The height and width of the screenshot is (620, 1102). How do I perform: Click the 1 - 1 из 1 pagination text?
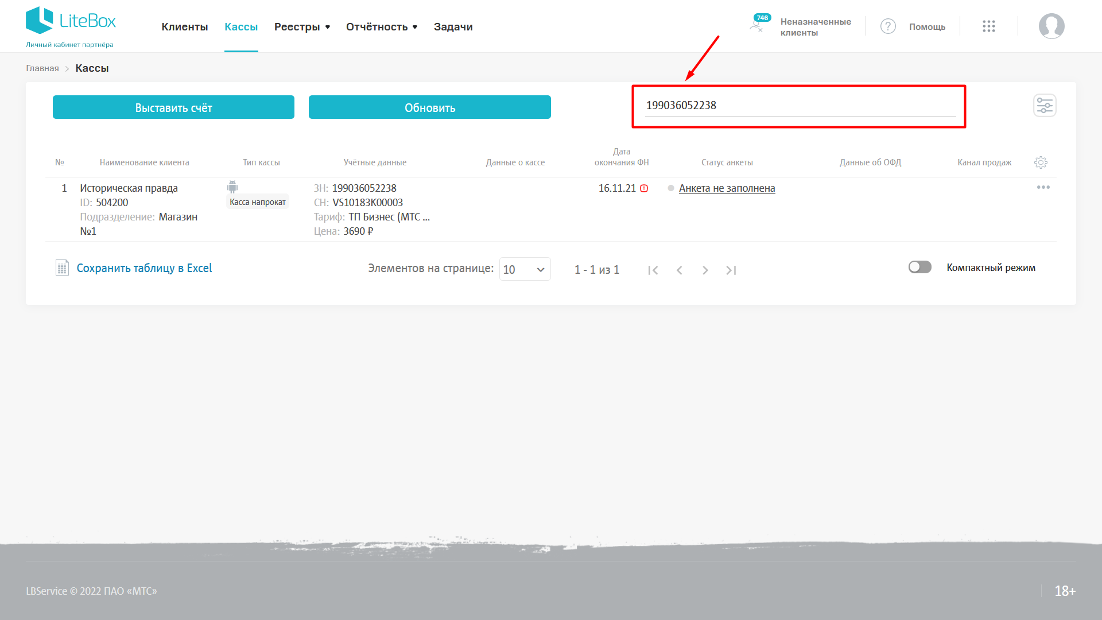(597, 270)
